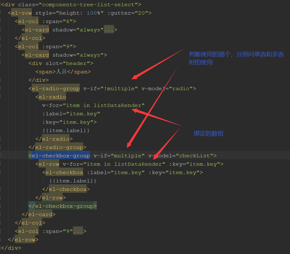The width and height of the screenshot is (290, 254).
Task: Click the blue annotation text 绑定的数组
Action: [208, 133]
